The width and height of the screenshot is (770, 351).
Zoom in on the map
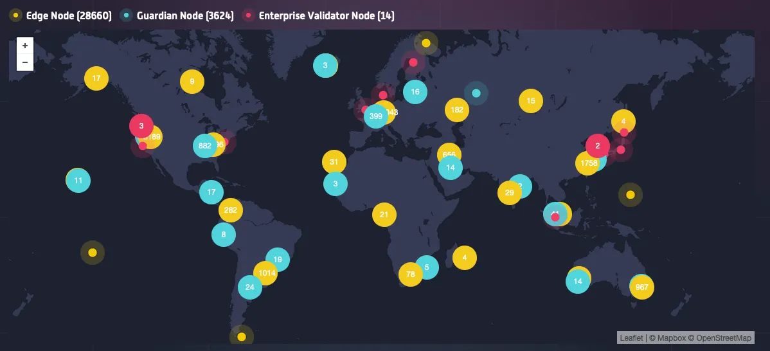(x=25, y=46)
